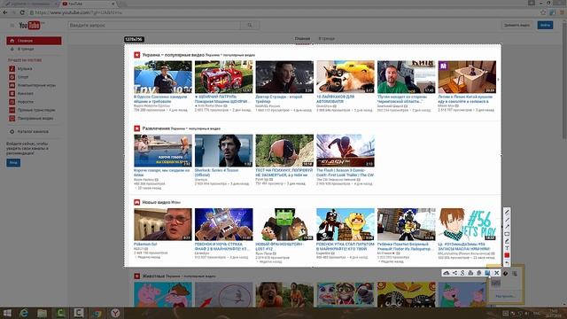Open the Sherlock Series 4 Teaser thumbnail
This screenshot has width=567, height=319.
click(224, 151)
